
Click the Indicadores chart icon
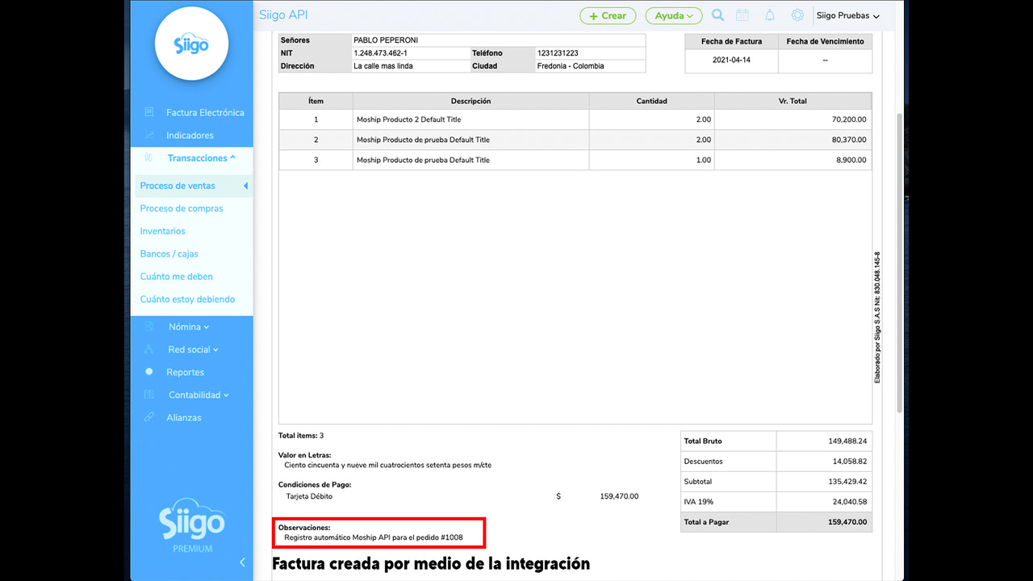(148, 135)
